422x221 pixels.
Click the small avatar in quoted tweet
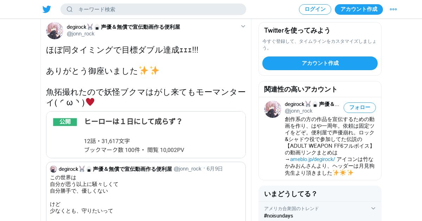[x=53, y=169]
